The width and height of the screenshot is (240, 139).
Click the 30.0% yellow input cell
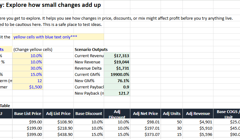click(x=27, y=68)
